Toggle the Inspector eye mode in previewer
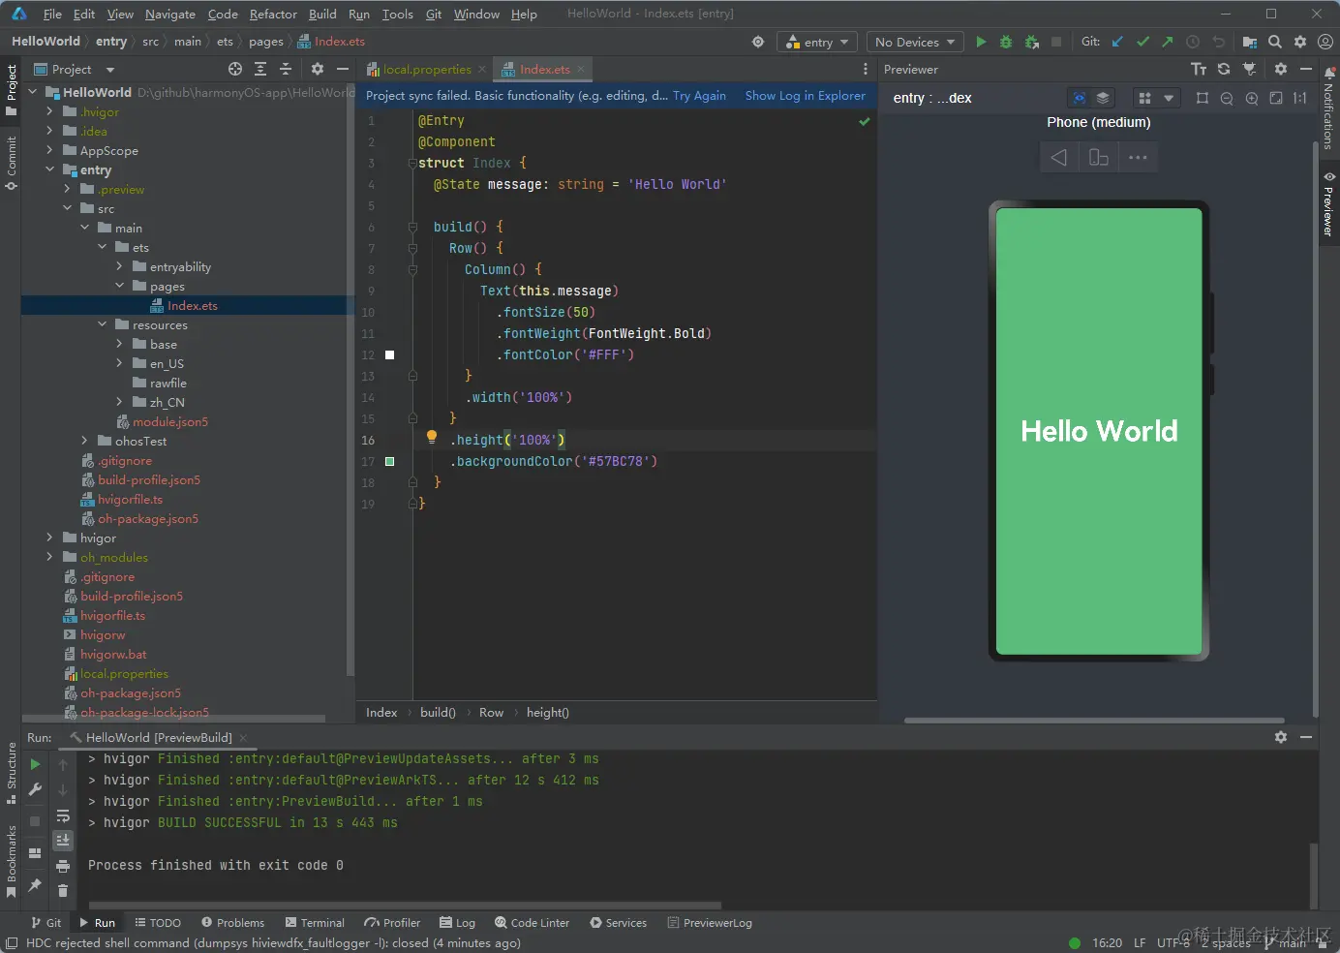The image size is (1340, 953). (1079, 98)
